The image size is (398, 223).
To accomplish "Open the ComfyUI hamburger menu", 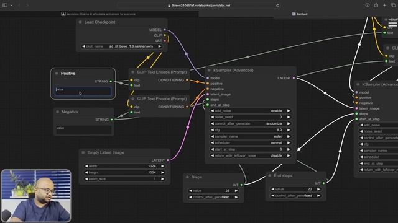I will (392, 23).
